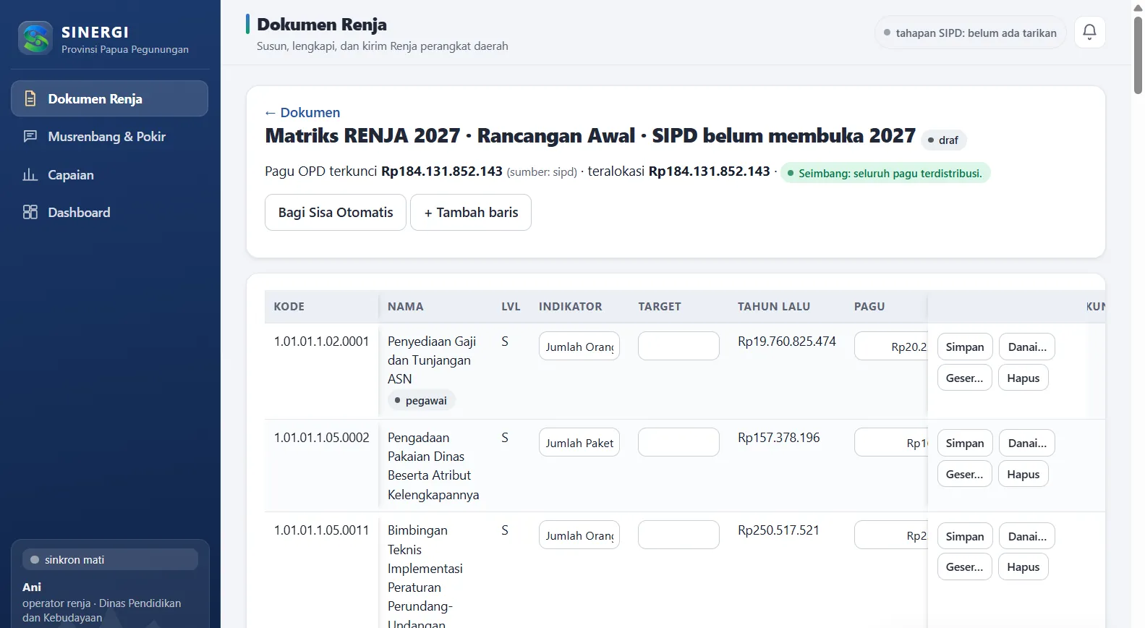Viewport: 1145px width, 628px height.
Task: Focus pagu field of Bimbingan Teknis row
Action: tap(891, 535)
